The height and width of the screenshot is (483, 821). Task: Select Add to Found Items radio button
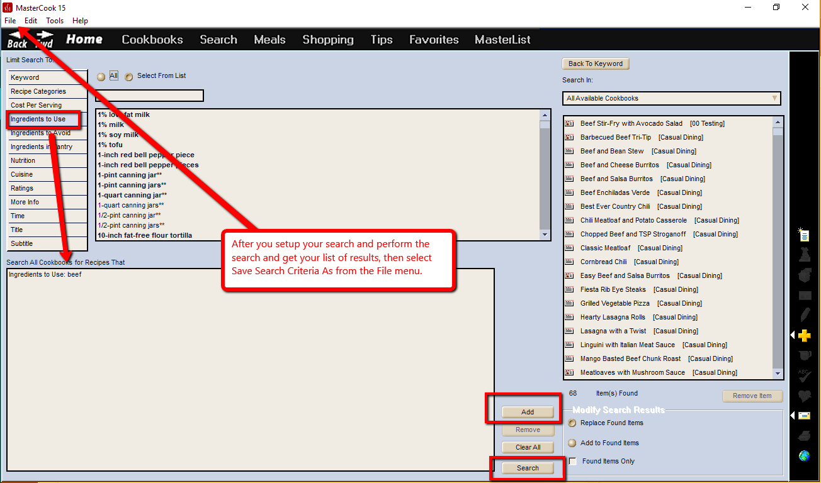pos(572,443)
